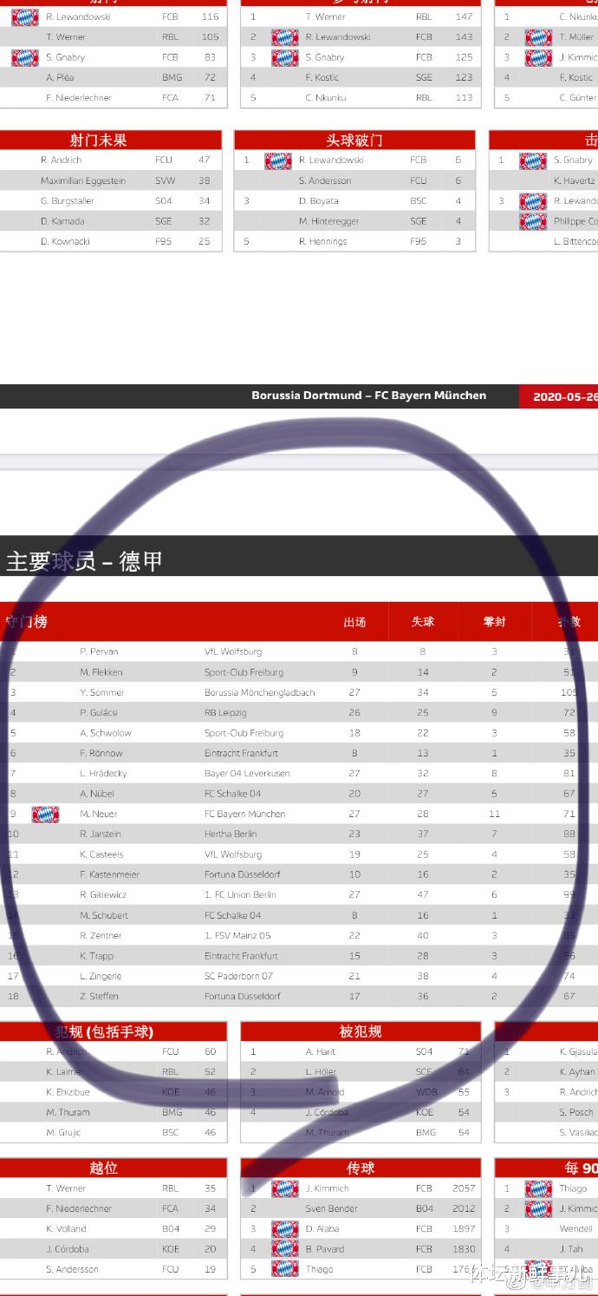Click A. Schwolow goalkeeper name

(105, 733)
